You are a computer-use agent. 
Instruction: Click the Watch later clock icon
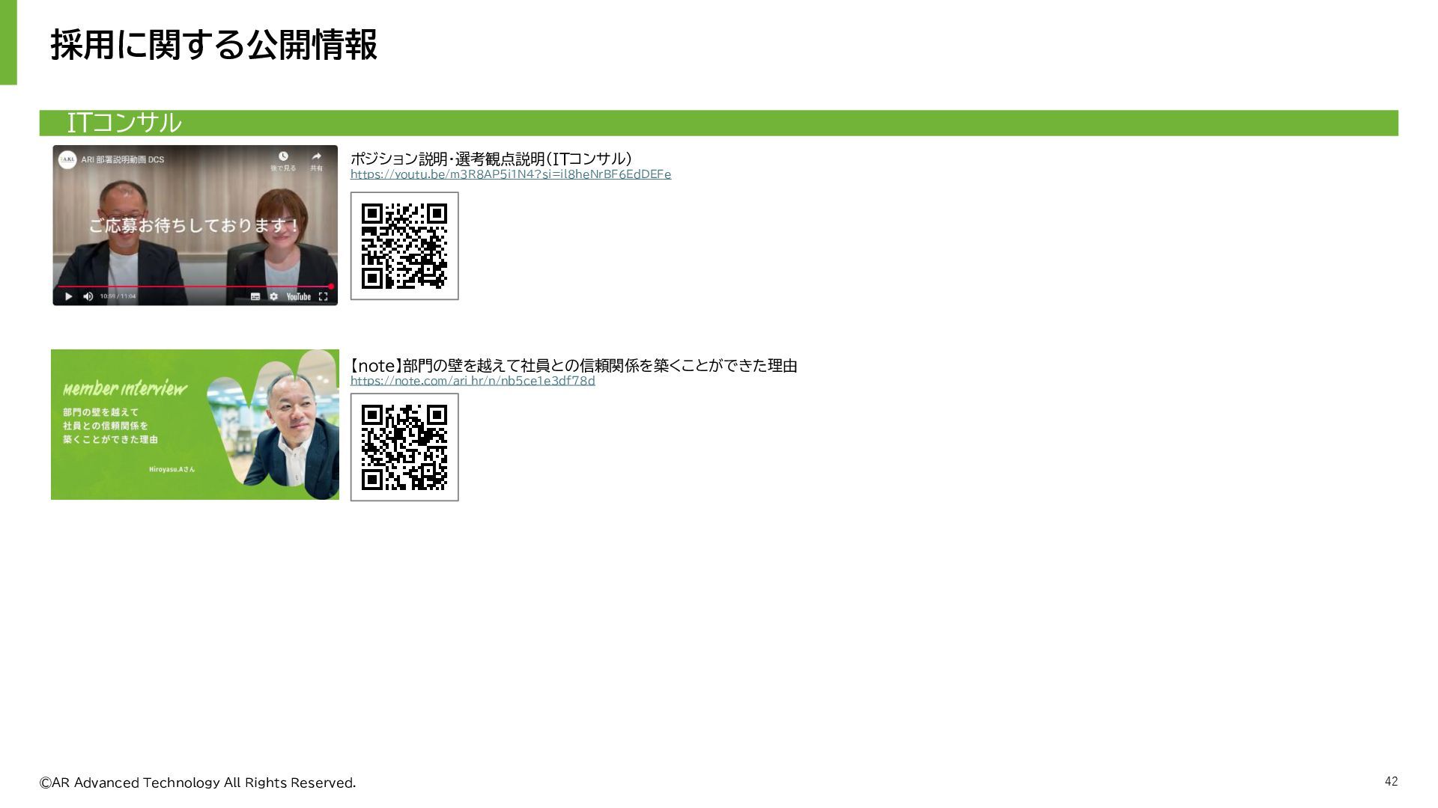[283, 156]
